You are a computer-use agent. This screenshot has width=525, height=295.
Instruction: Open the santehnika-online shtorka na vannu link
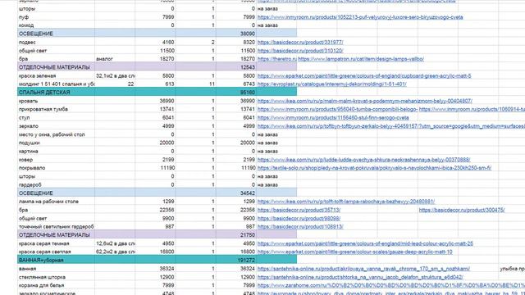[360, 277]
